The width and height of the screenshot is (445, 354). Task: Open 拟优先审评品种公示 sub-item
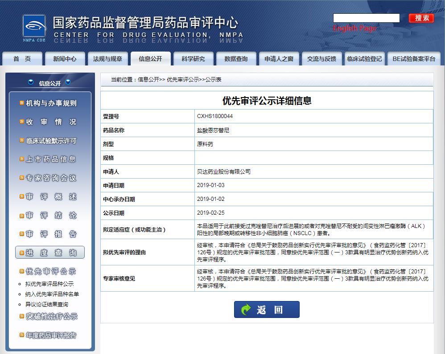49,284
